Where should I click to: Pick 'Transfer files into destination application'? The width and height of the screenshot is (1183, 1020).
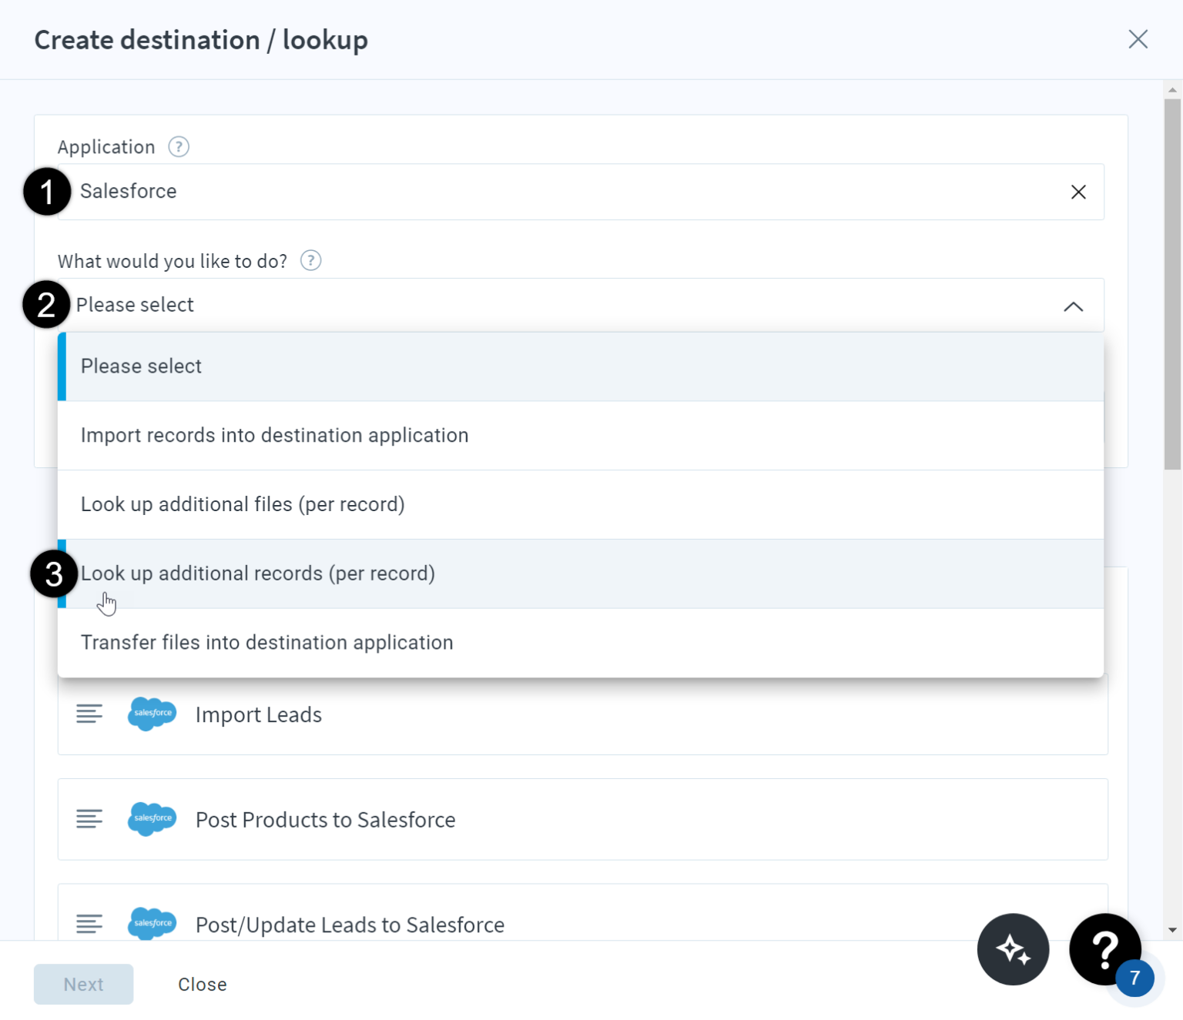click(x=266, y=643)
